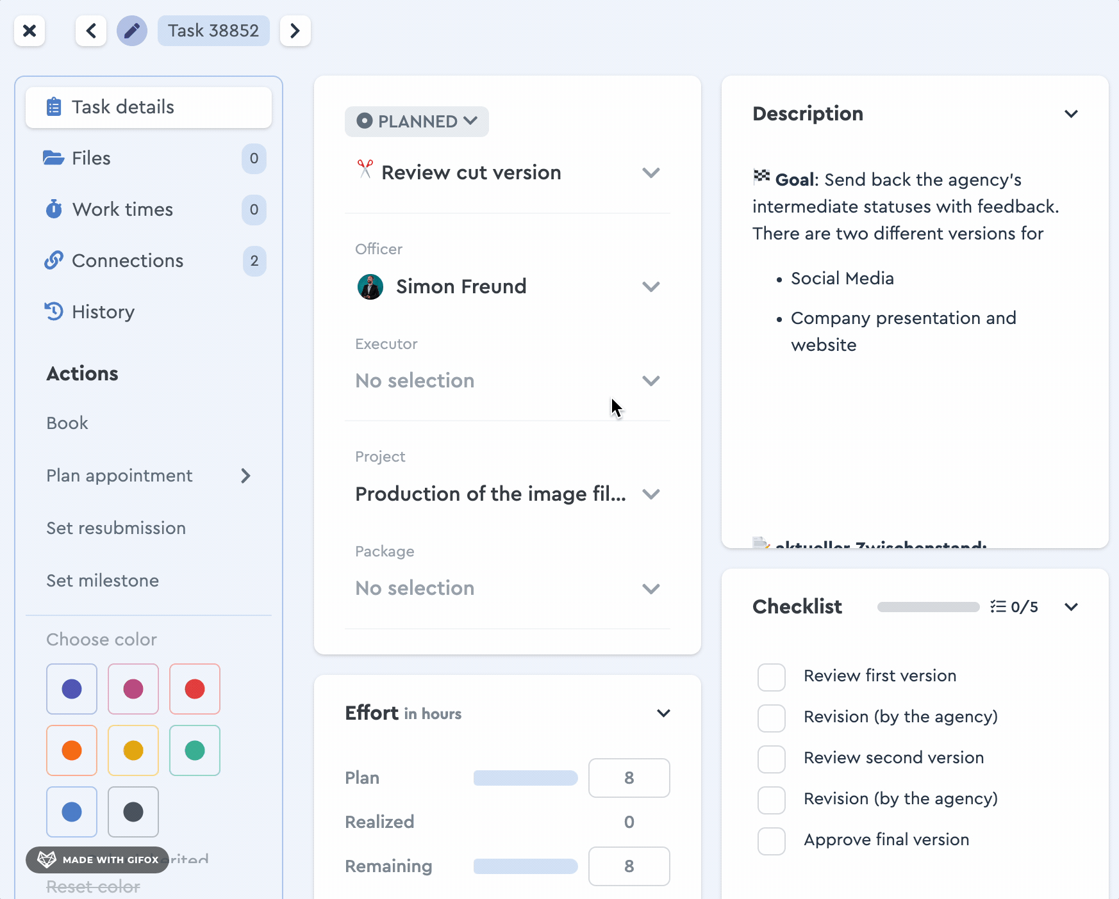Click the Connections link icon
1119x899 pixels.
pyautogui.click(x=54, y=261)
